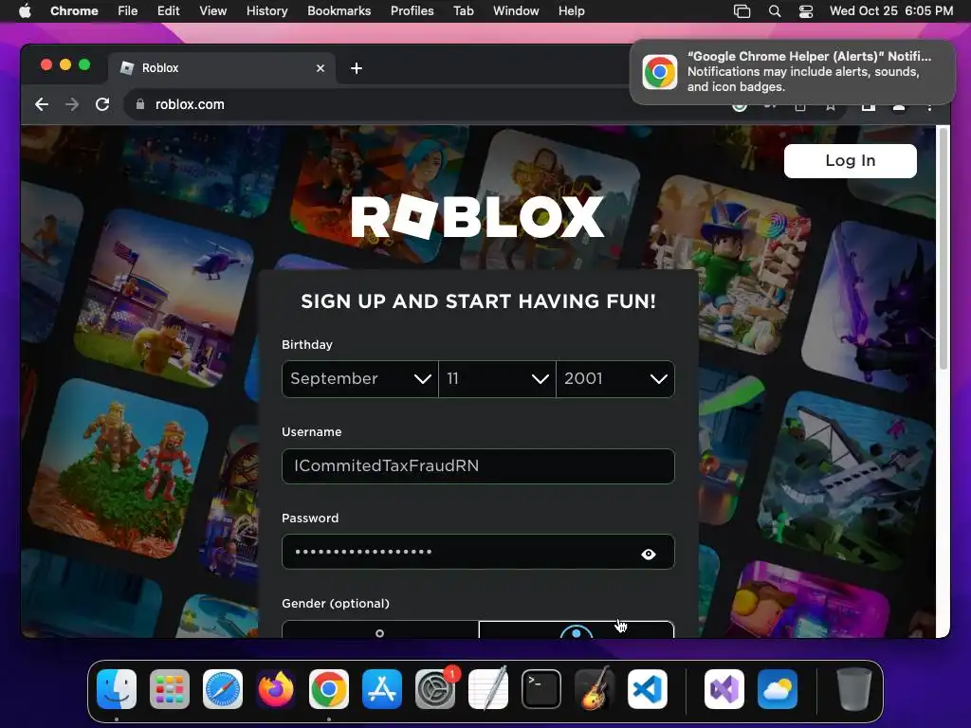This screenshot has height=728, width=971.
Task: Select the female gender option
Action: (379, 629)
